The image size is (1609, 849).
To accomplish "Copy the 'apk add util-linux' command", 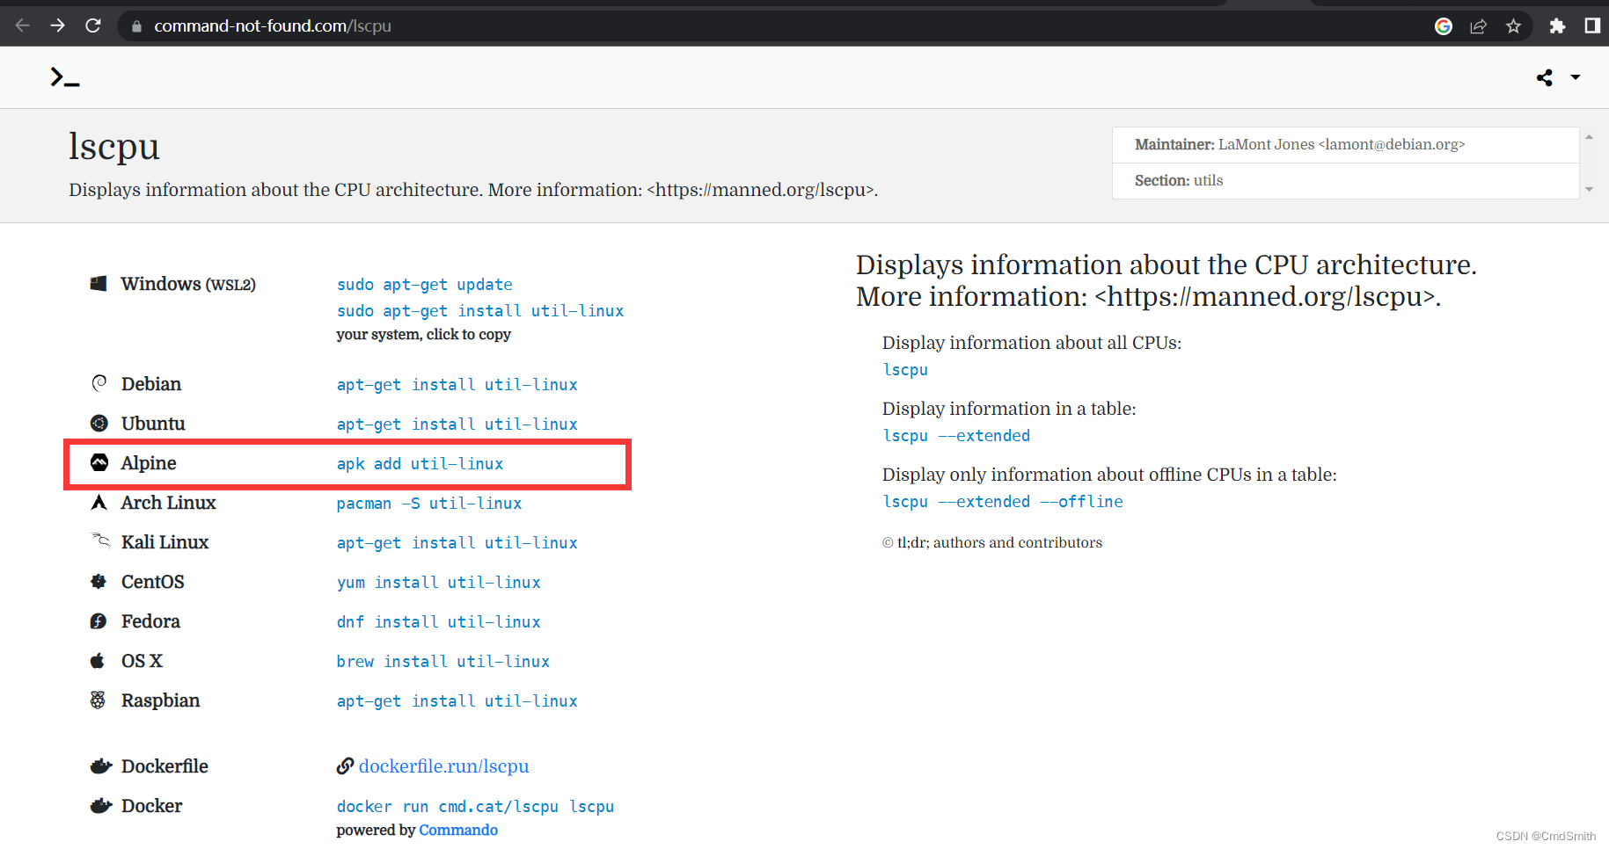I will (420, 464).
